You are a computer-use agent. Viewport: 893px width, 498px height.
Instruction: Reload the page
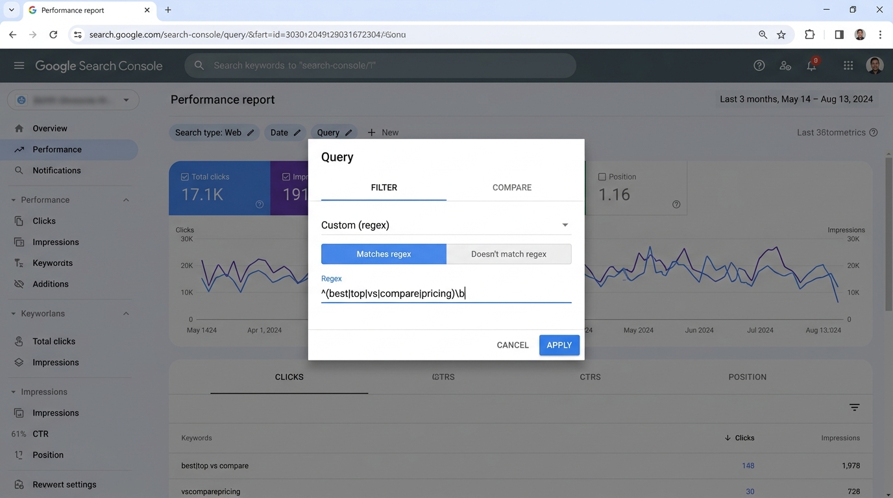point(53,34)
